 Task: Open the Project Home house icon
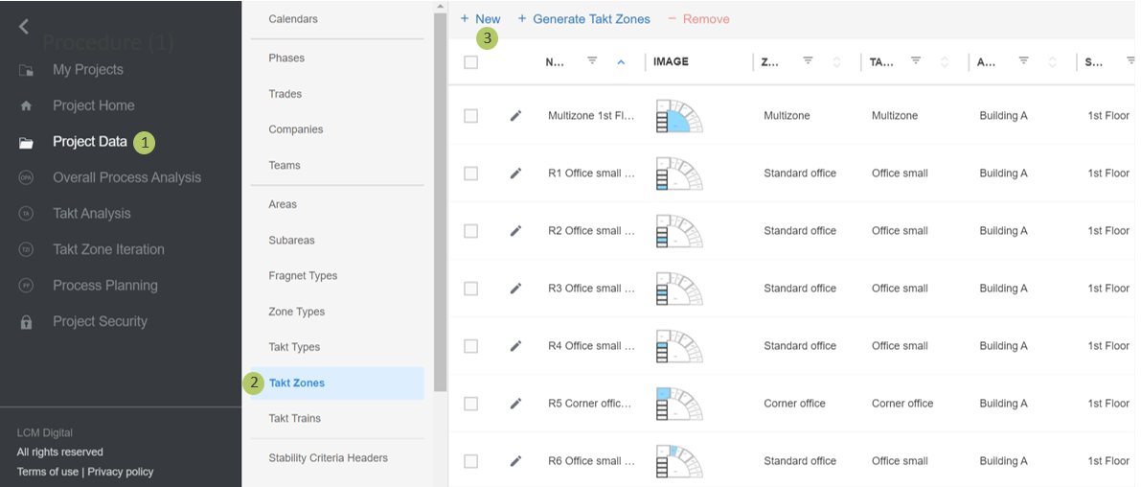tap(26, 105)
